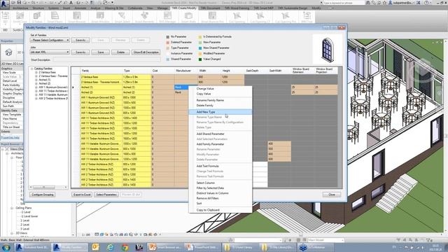Click the Short Description input field
Viewport: 448px width, 252px height.
point(106,60)
